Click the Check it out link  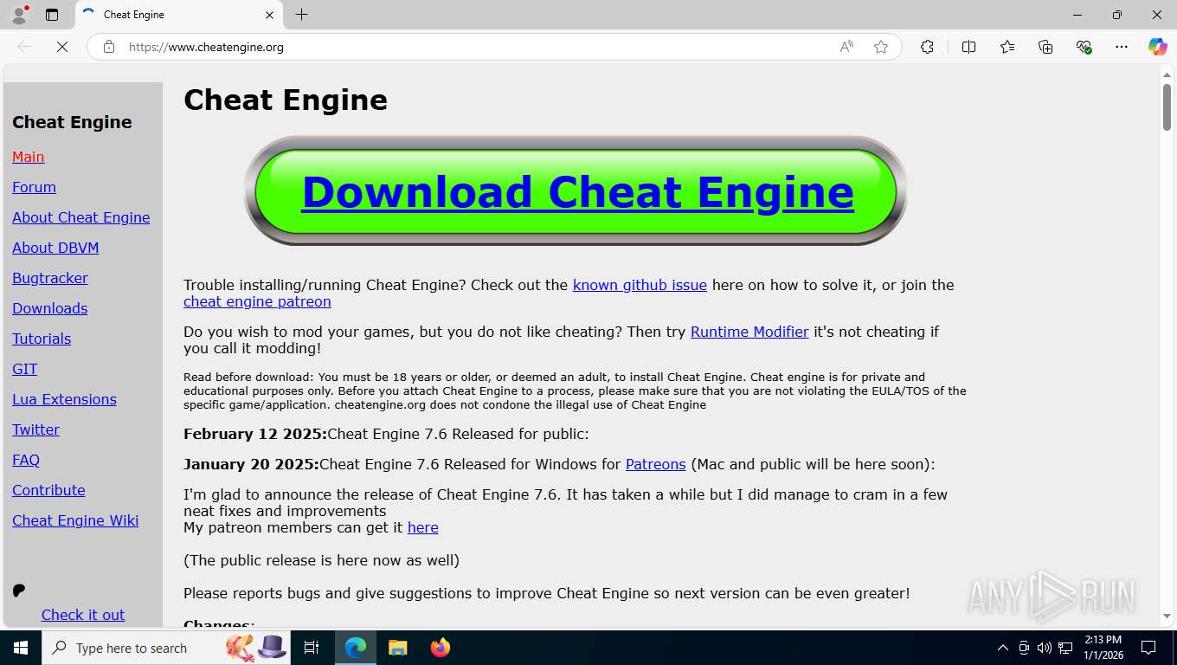[x=83, y=615]
